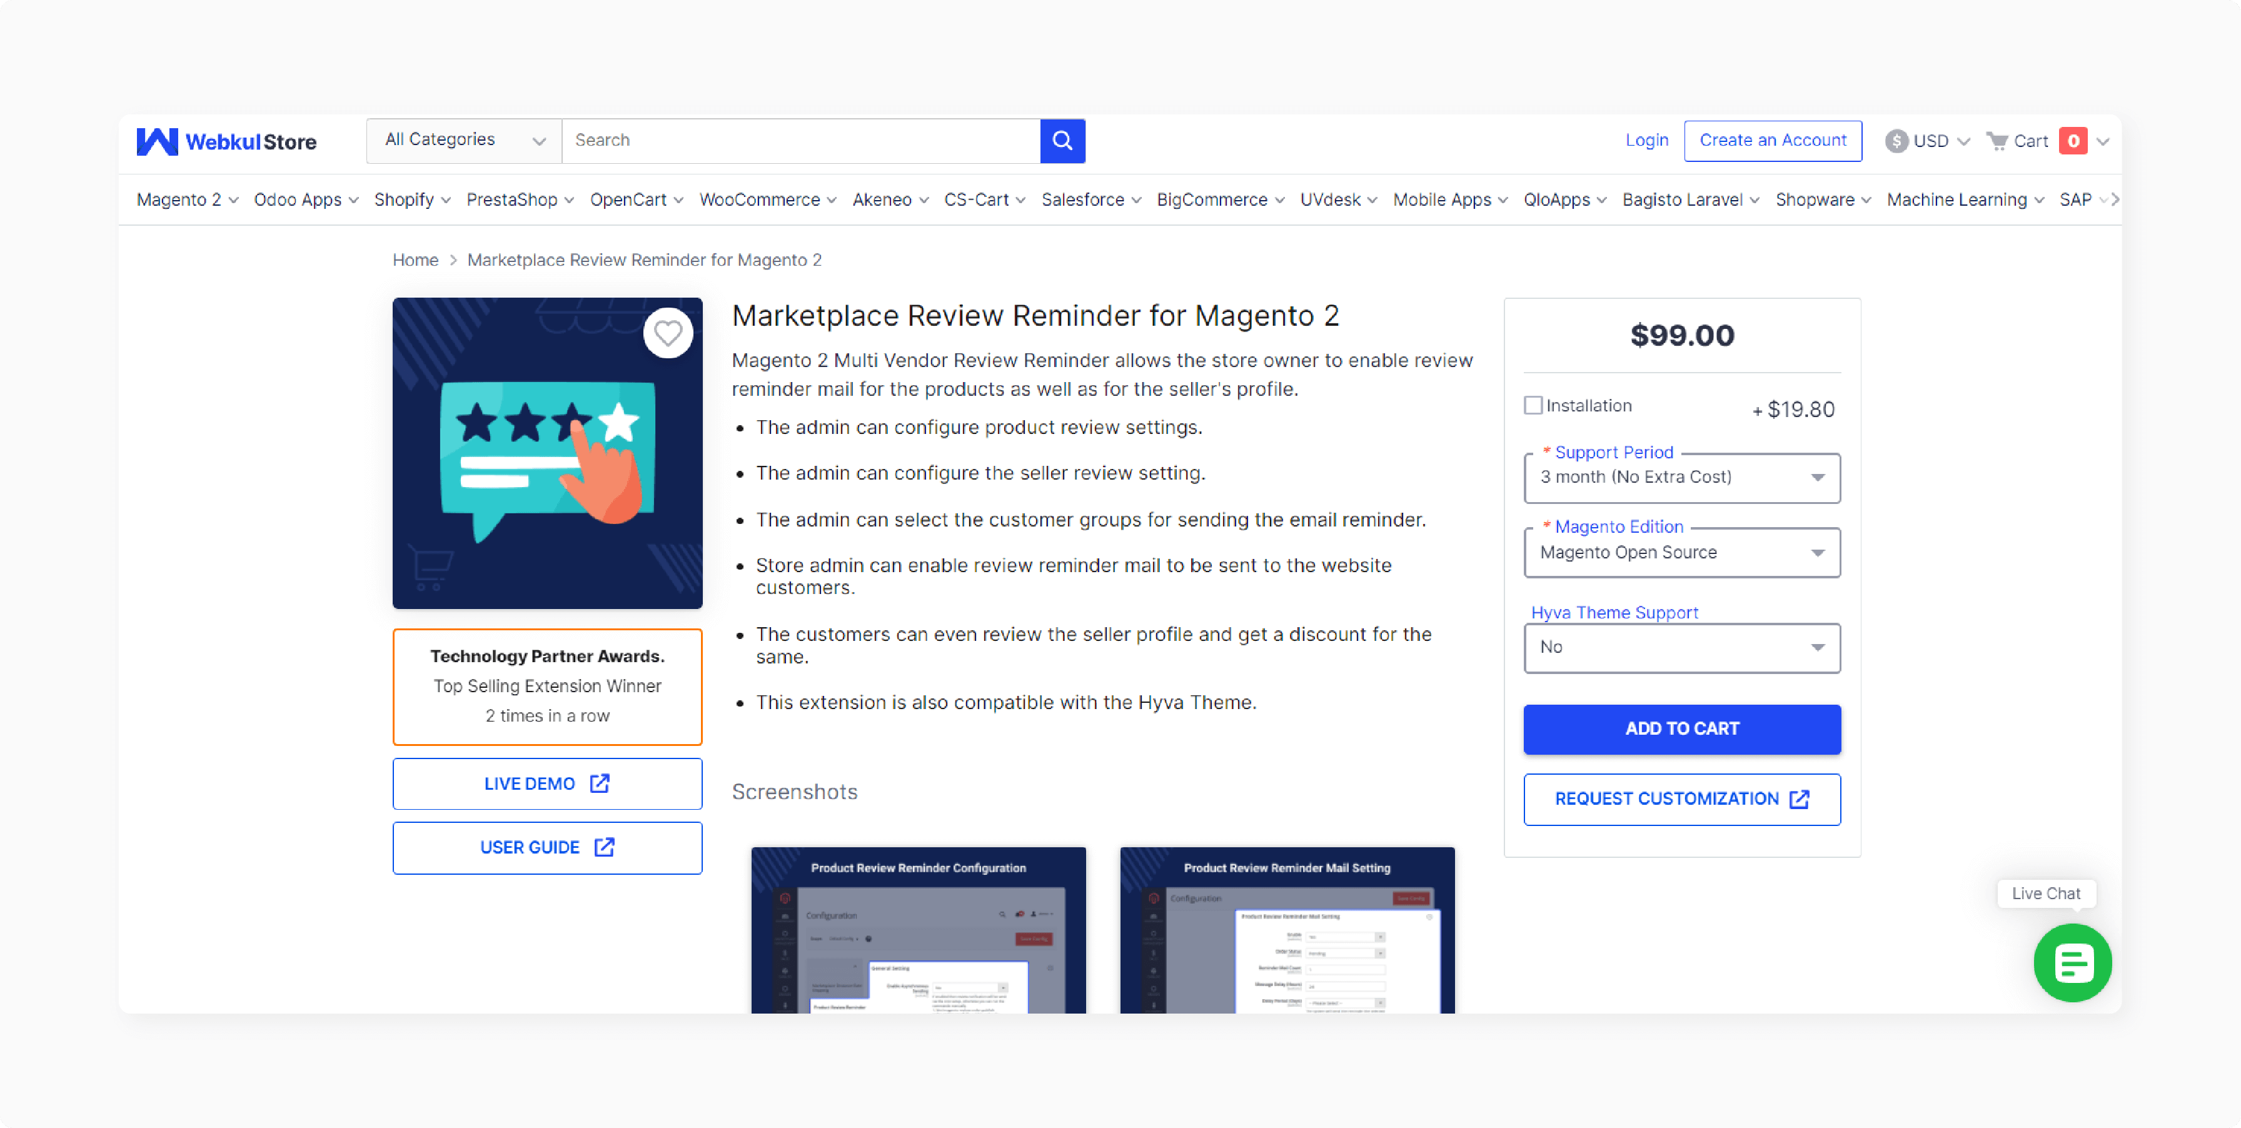Click the shopping cart icon
This screenshot has height=1128, width=2241.
click(x=1997, y=141)
